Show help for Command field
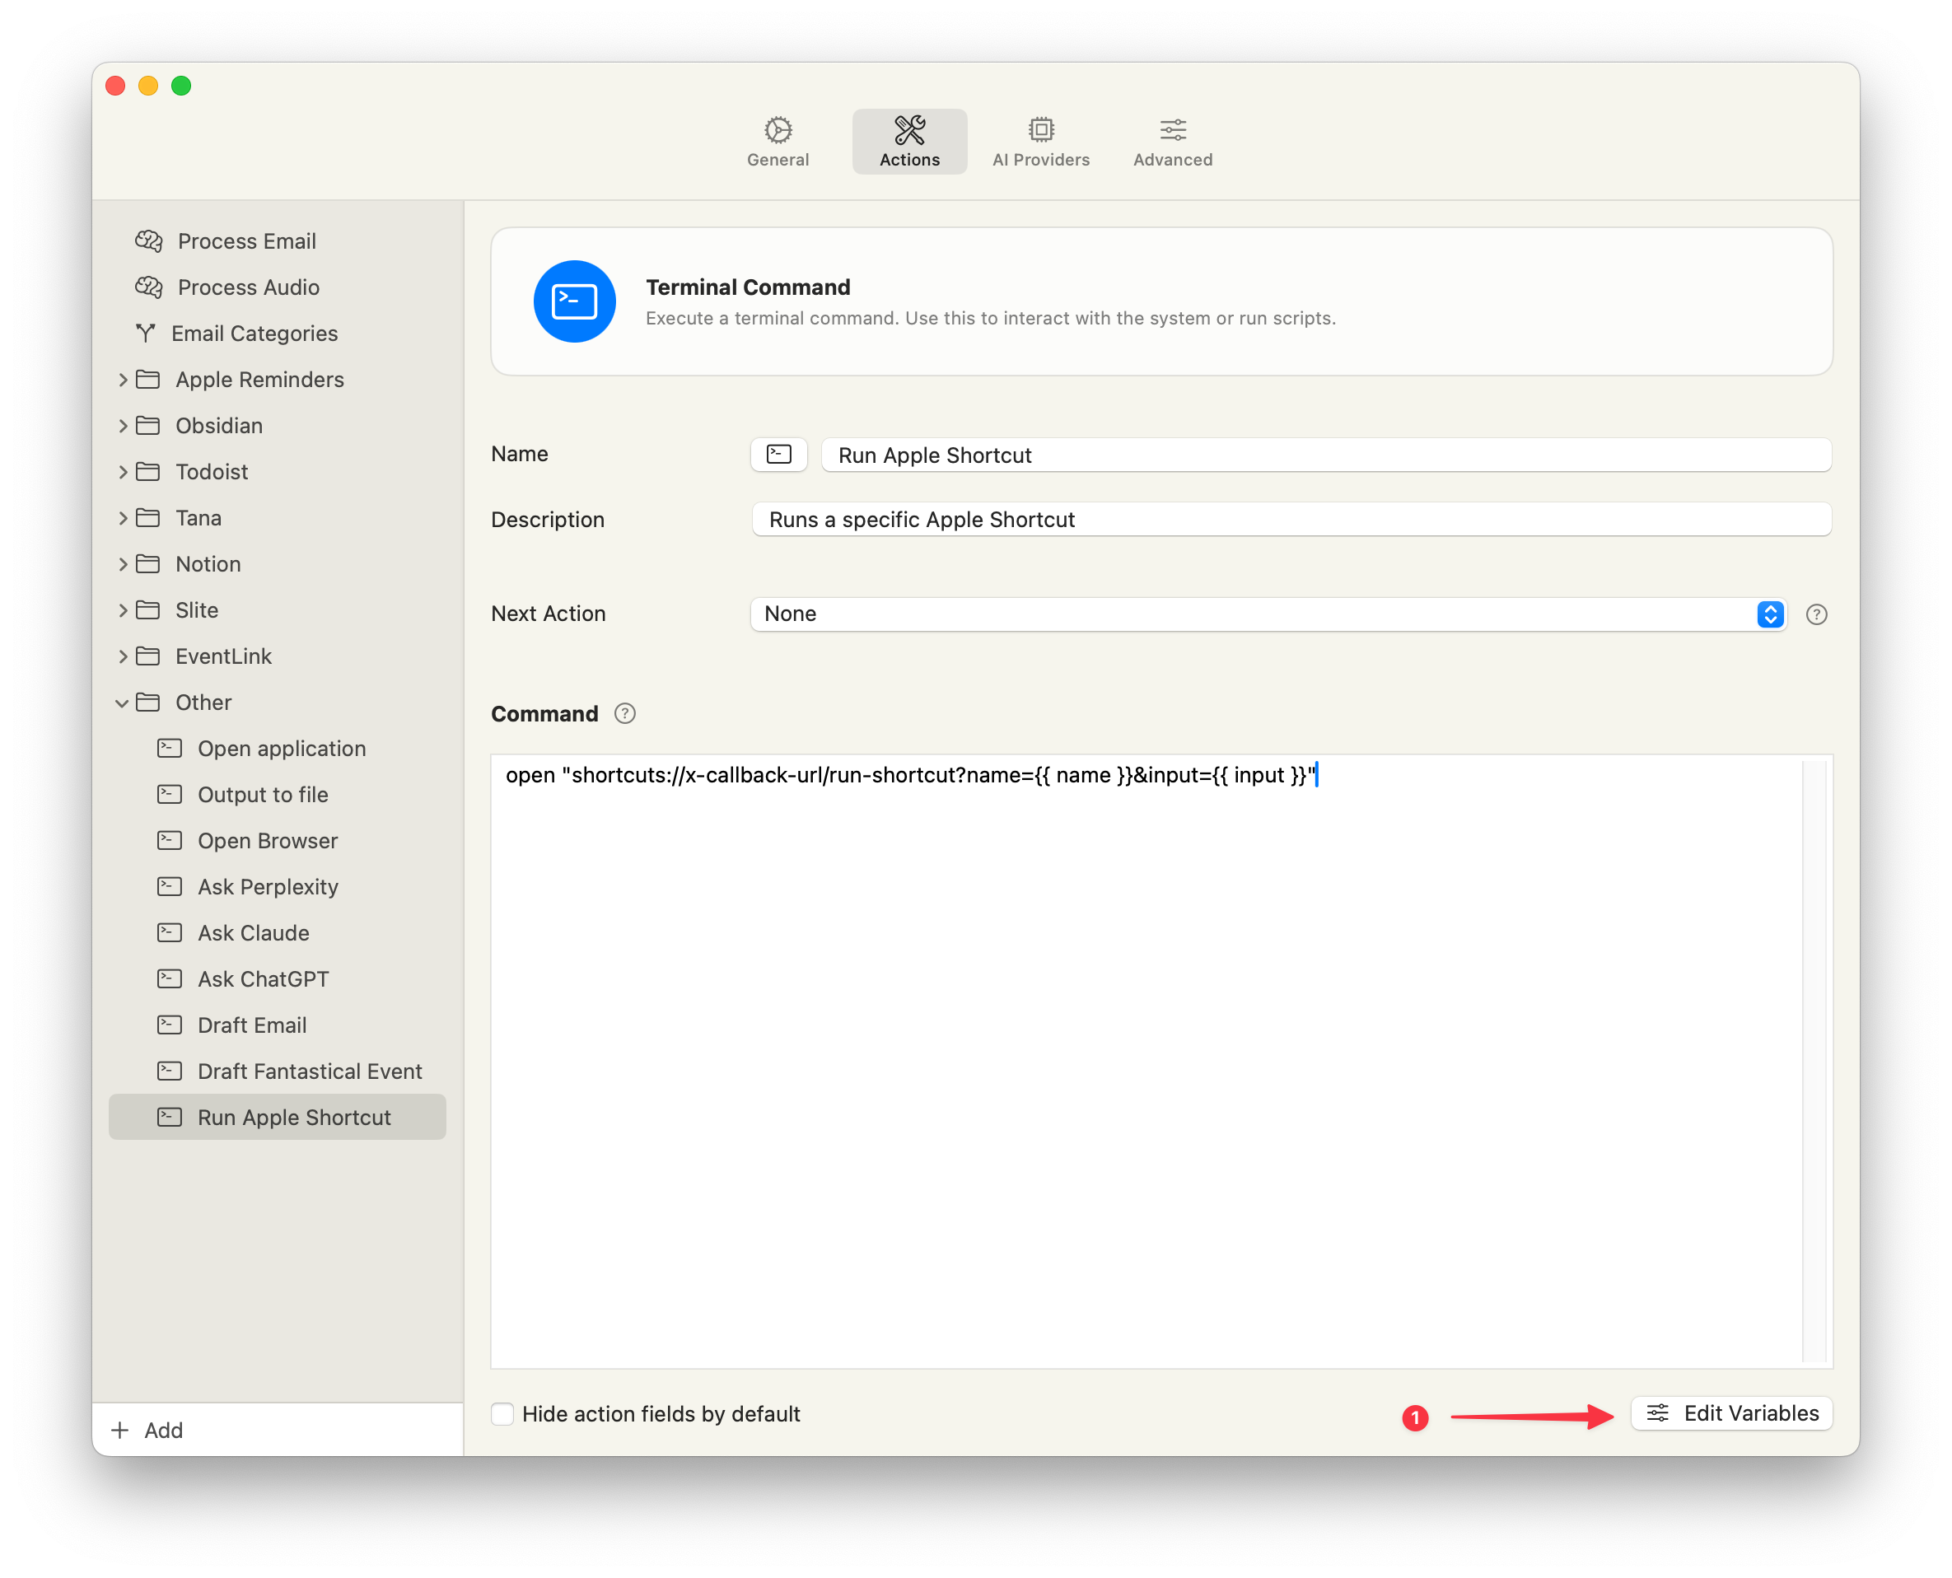The height and width of the screenshot is (1578, 1952). point(624,714)
